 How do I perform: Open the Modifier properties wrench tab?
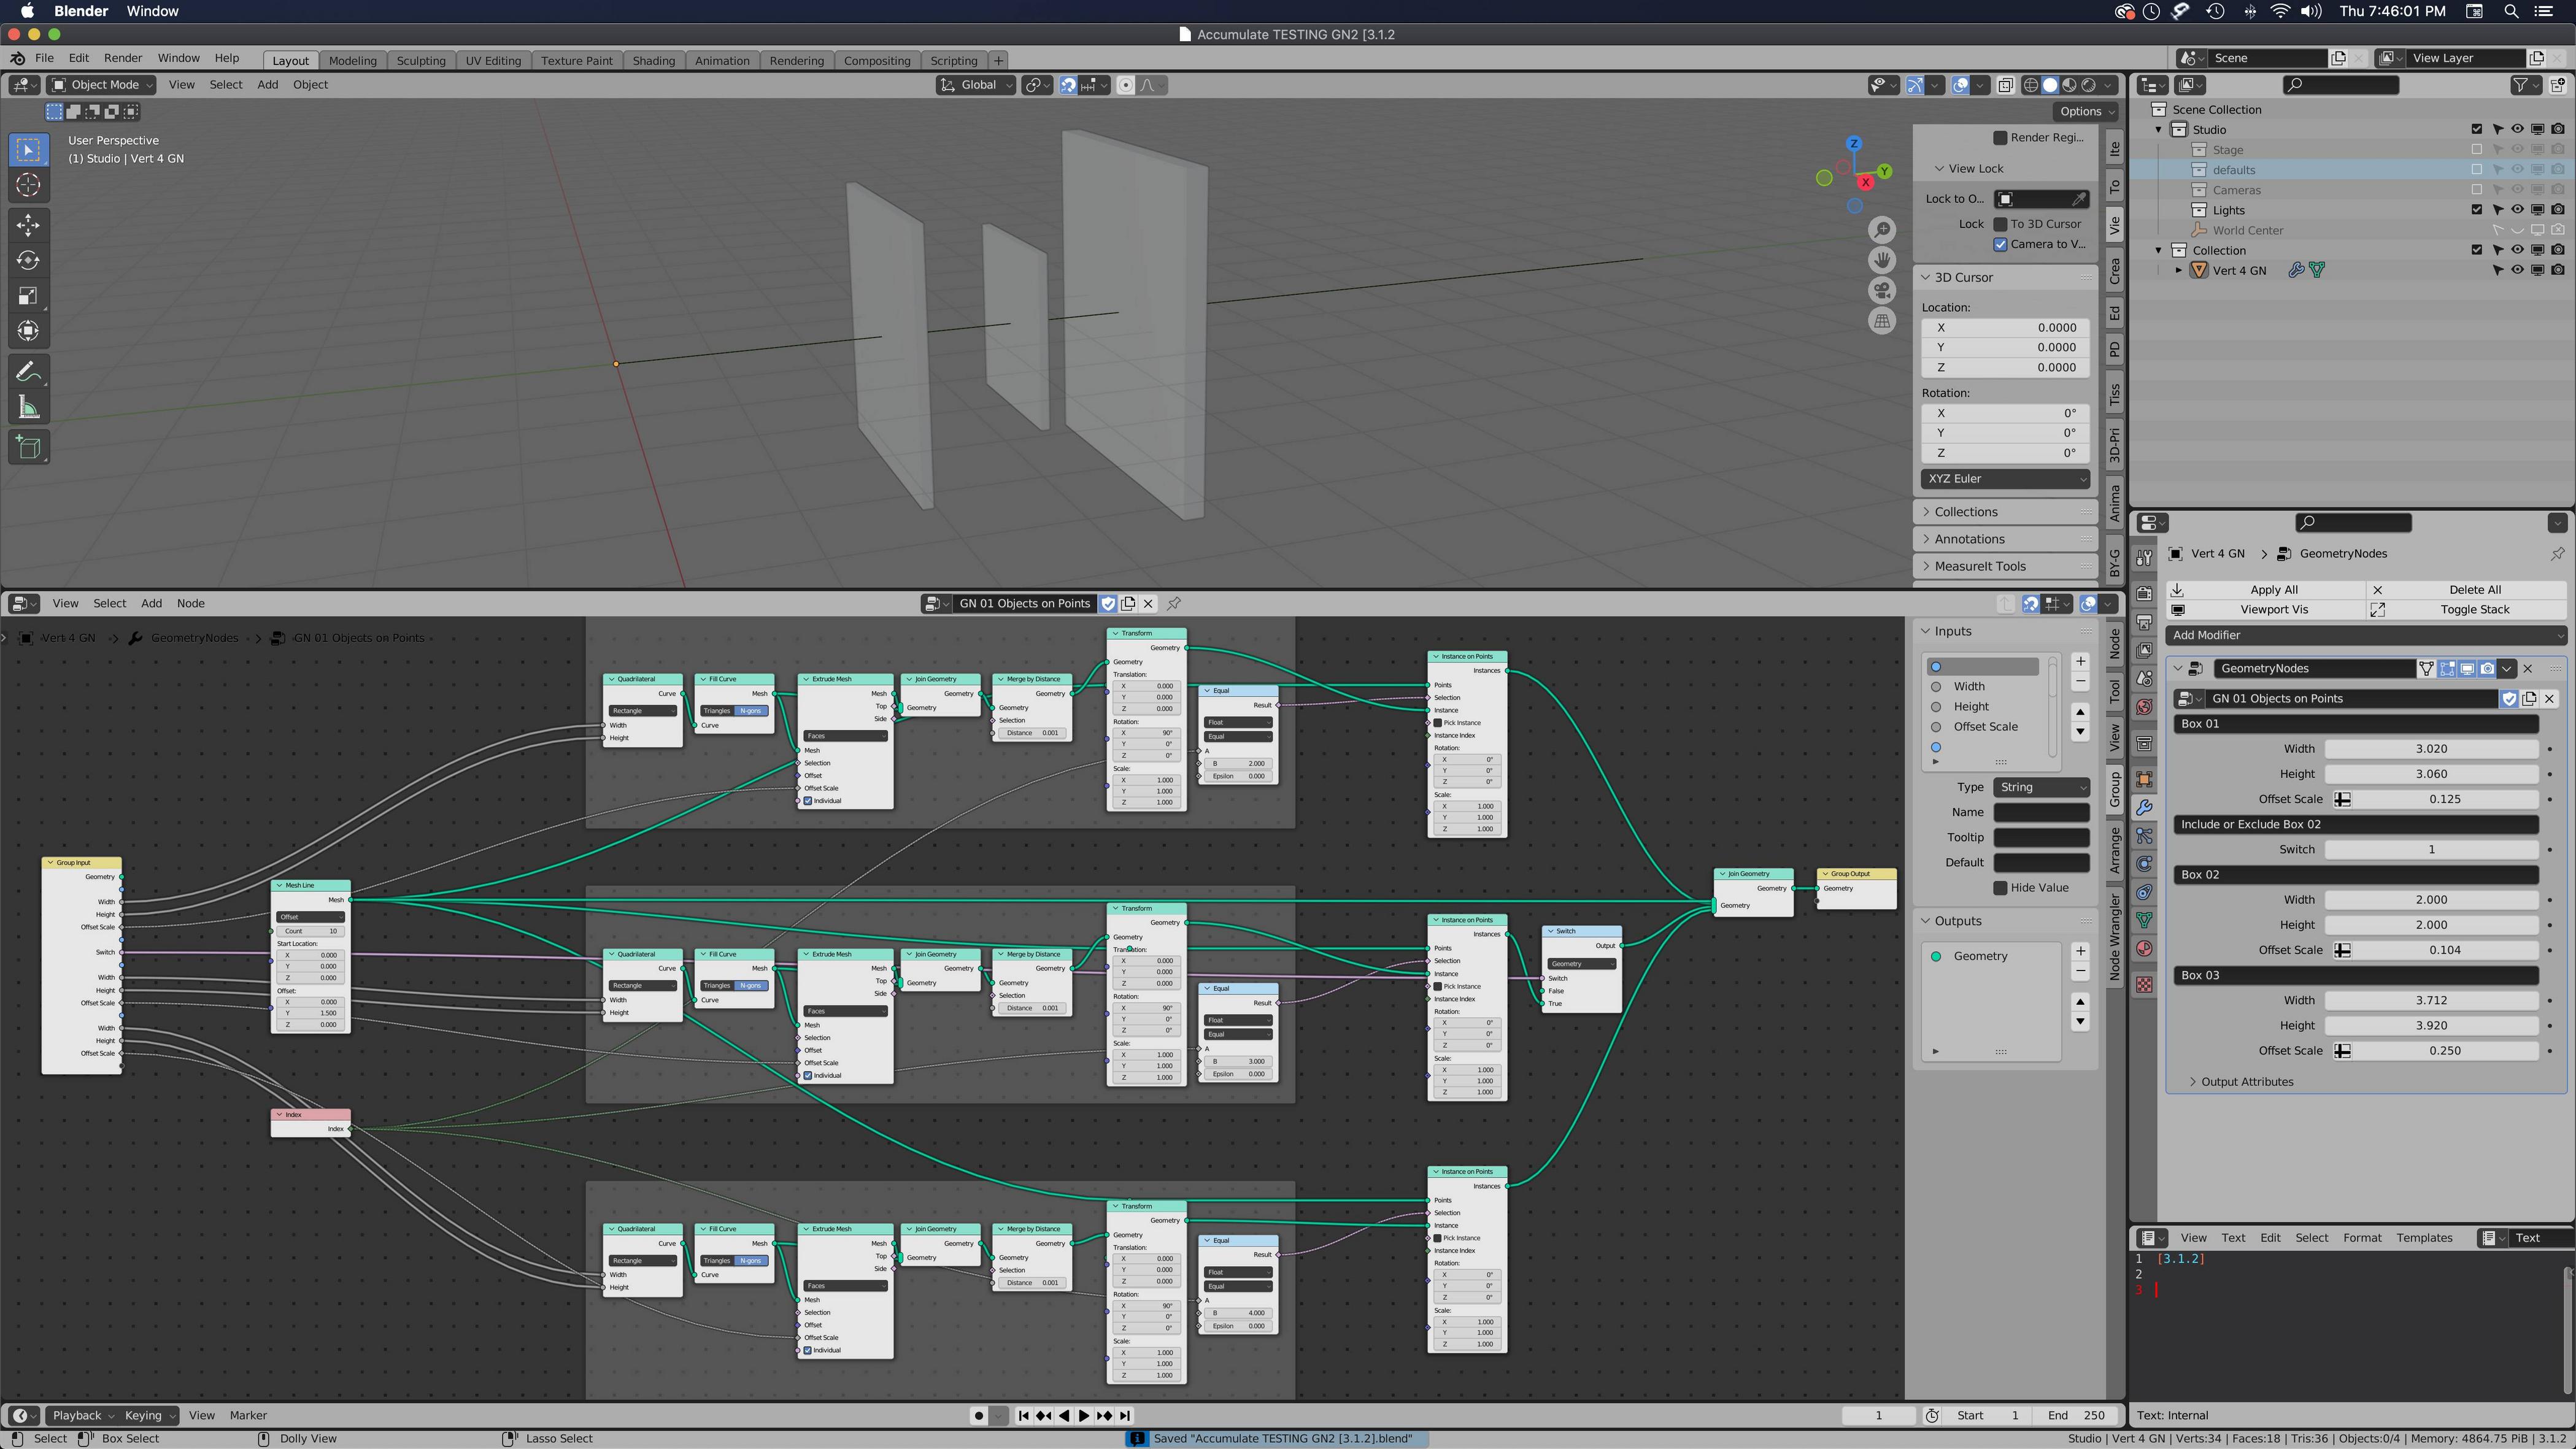[2144, 807]
